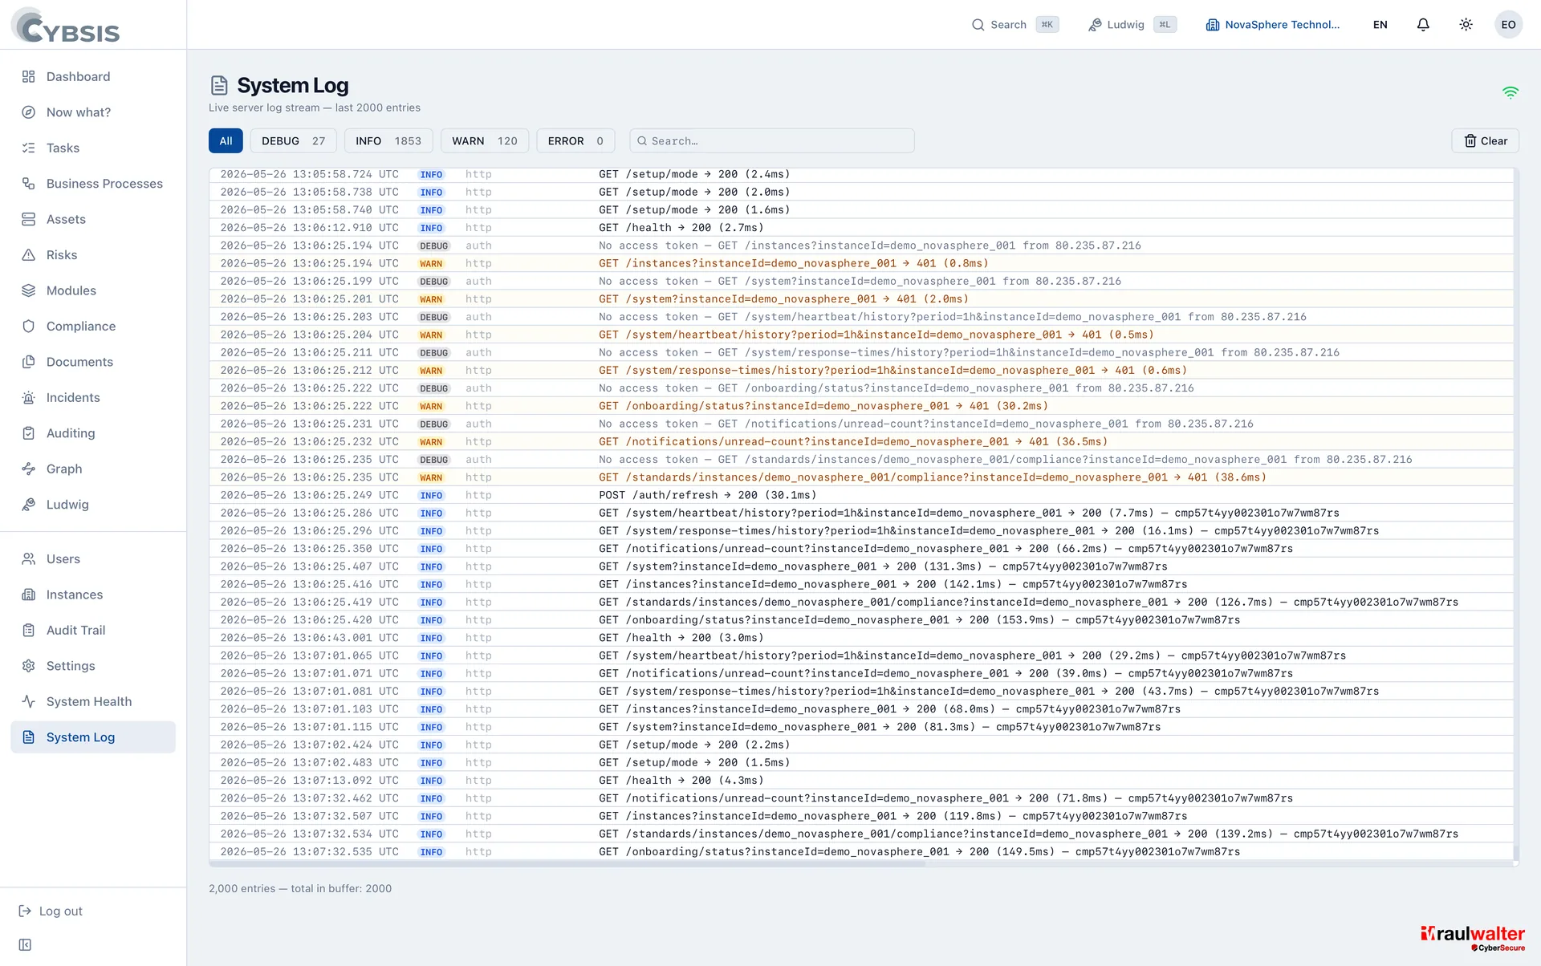Viewport: 1541px width, 966px height.
Task: Open the Graph icon in sidebar
Action: (29, 469)
